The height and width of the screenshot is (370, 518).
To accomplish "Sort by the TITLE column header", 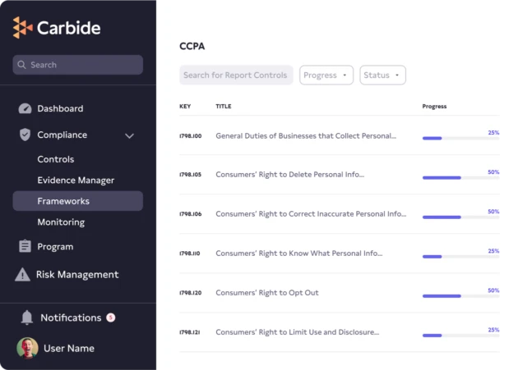I will (224, 106).
